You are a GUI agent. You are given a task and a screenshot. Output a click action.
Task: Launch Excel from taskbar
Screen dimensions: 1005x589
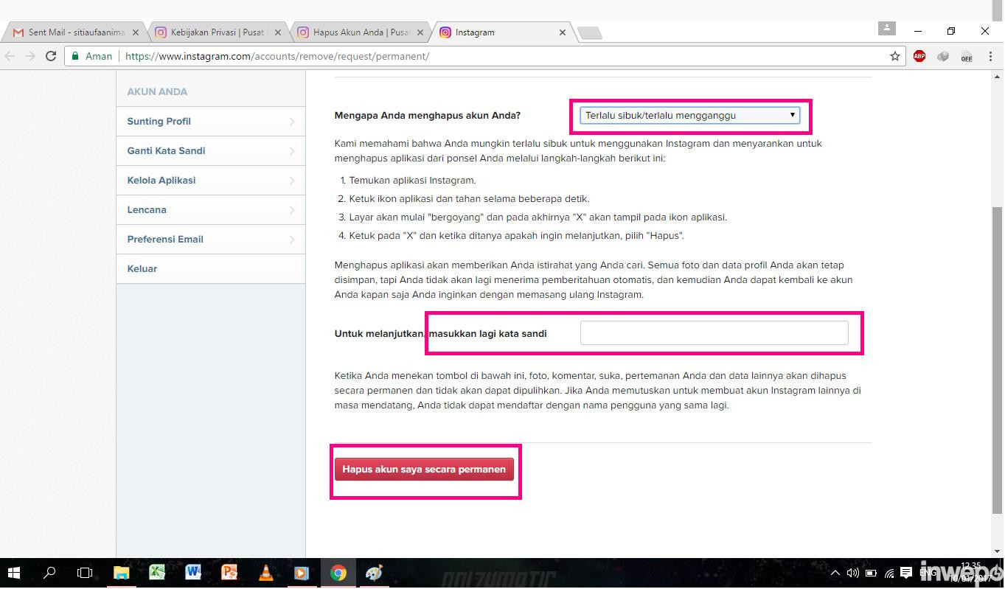tap(157, 573)
